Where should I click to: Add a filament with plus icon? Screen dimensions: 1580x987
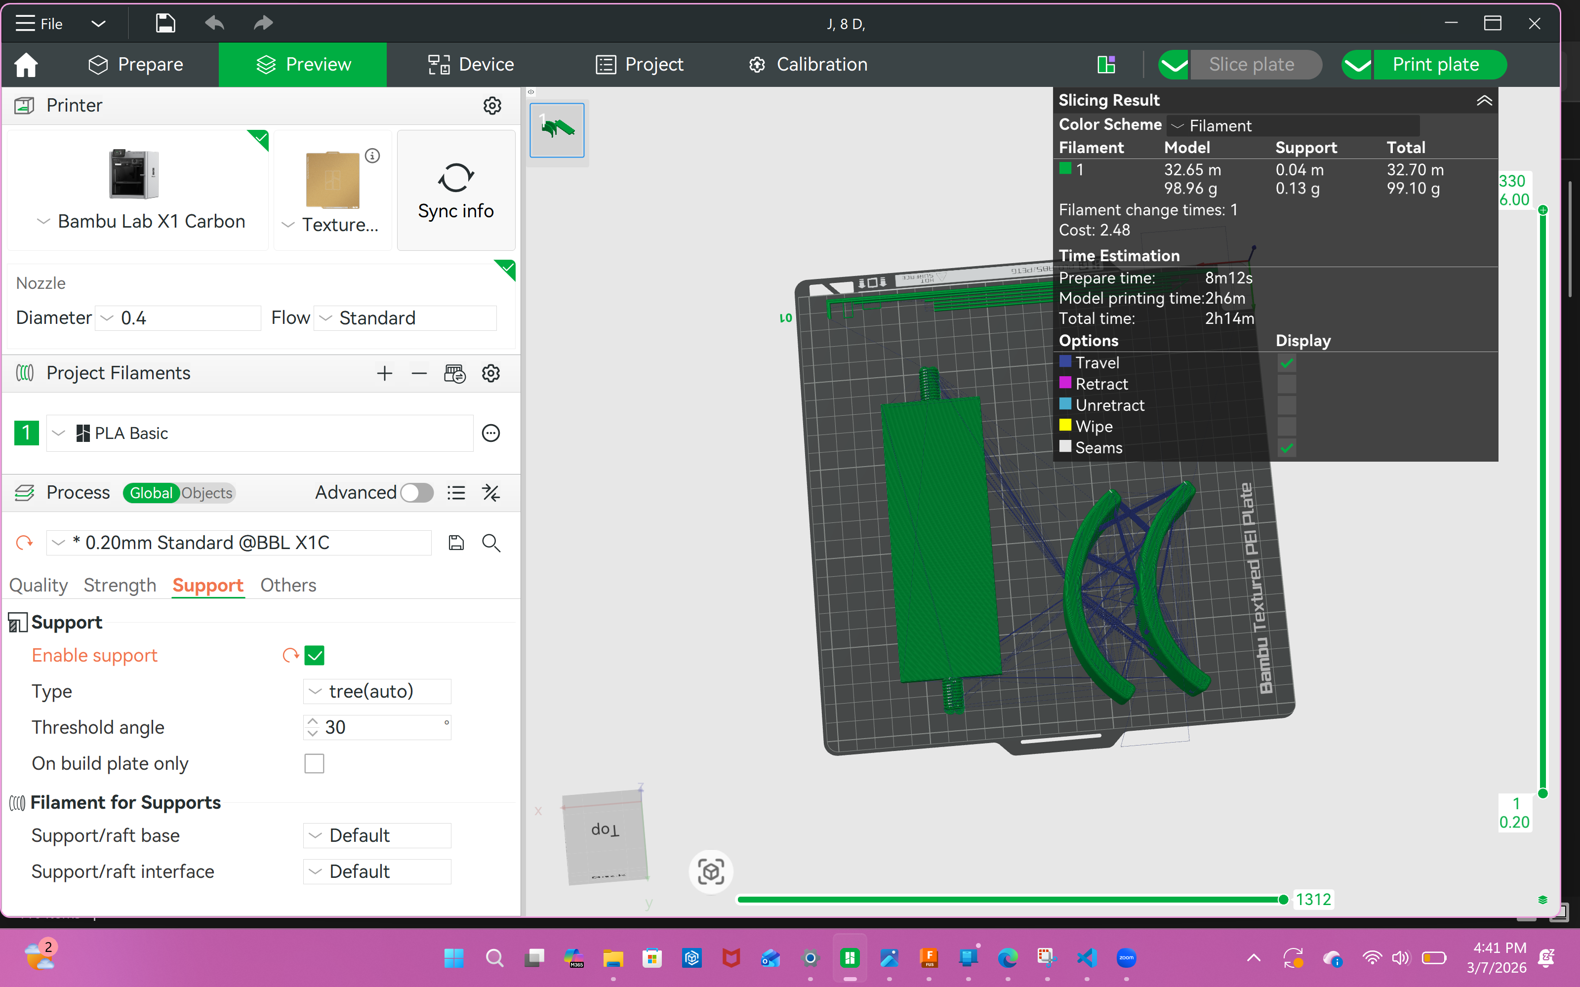(385, 373)
